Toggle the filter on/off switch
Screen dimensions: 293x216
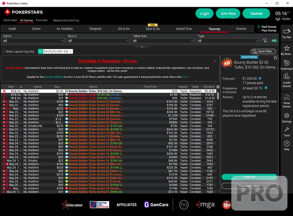pyautogui.click(x=274, y=40)
